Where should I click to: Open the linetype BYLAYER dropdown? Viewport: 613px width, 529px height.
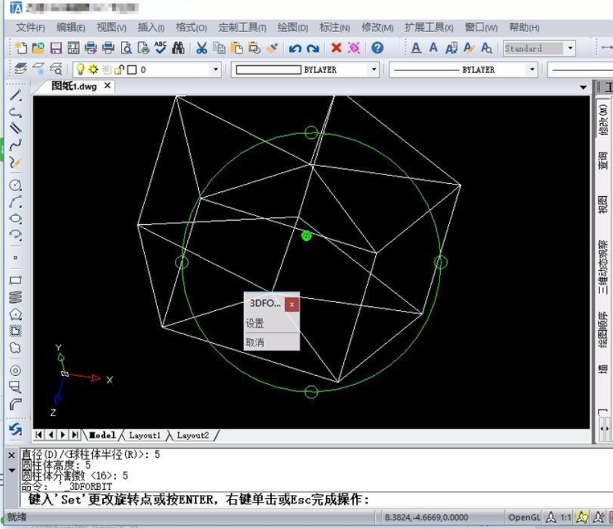tap(532, 70)
